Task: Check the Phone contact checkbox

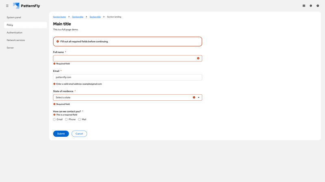Action: click(x=66, y=119)
